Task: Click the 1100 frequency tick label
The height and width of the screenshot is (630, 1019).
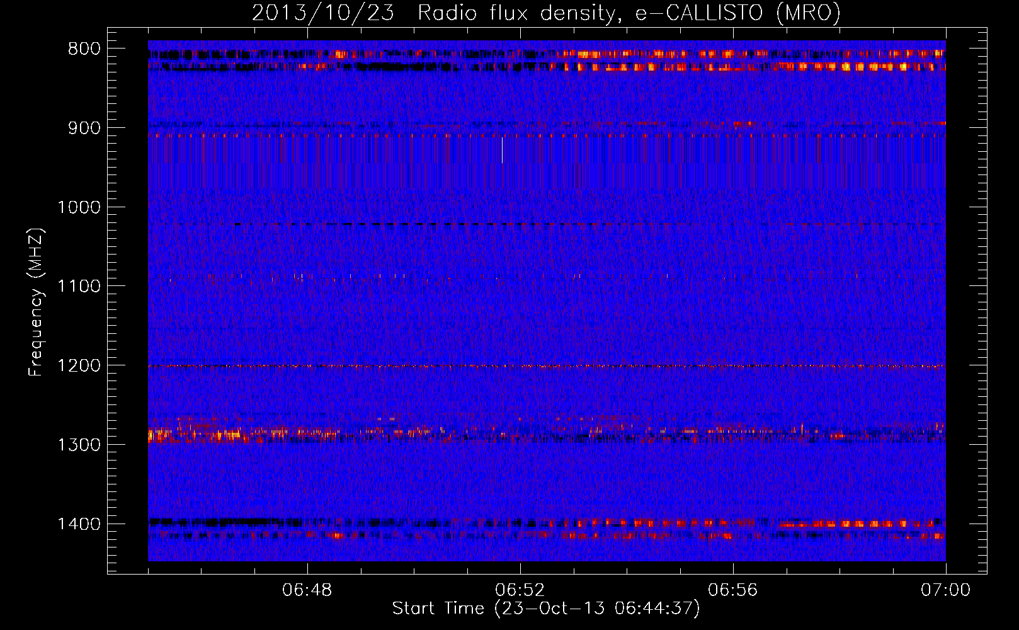Action: 79,287
